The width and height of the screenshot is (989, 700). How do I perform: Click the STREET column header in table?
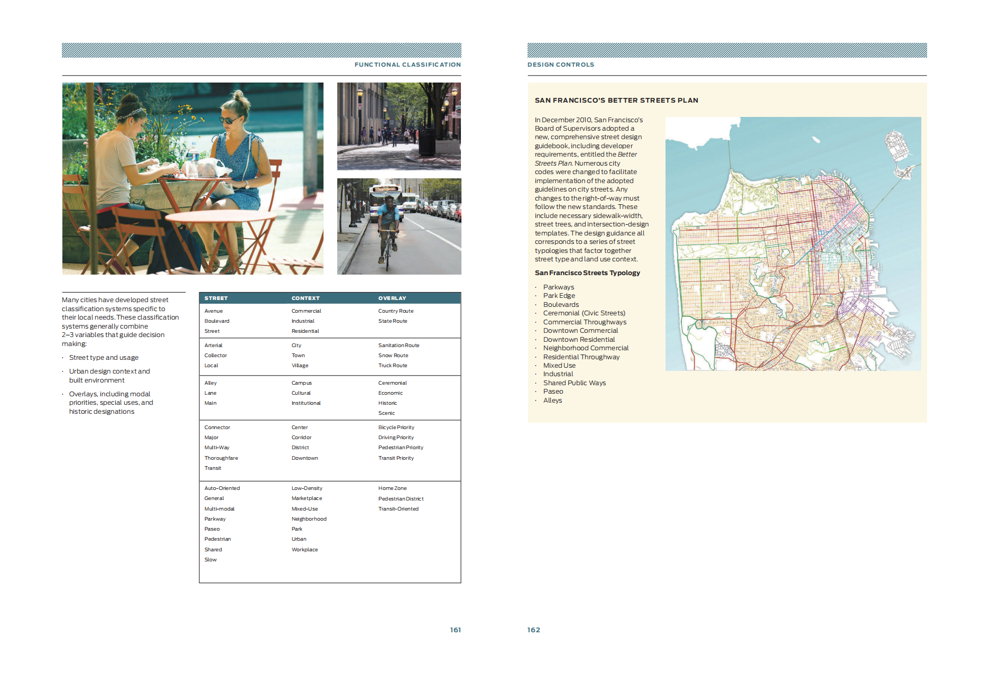coord(216,298)
